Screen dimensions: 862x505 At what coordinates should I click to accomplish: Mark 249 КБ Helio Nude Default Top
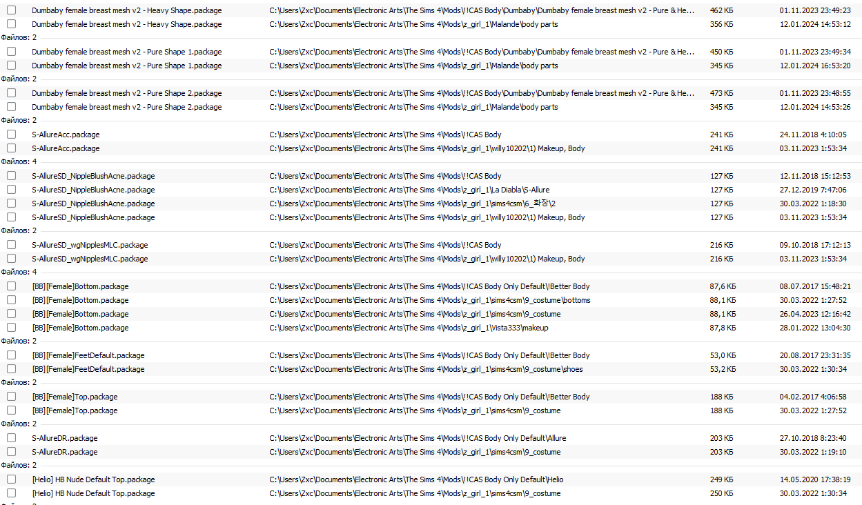pyautogui.click(x=11, y=479)
